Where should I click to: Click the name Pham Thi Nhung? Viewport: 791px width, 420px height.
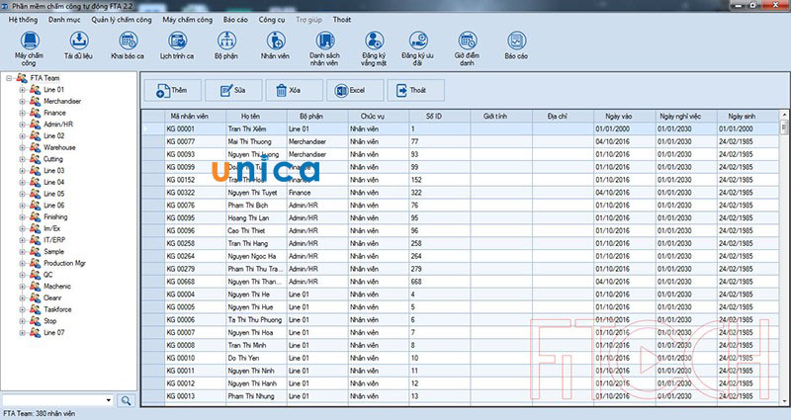(251, 396)
